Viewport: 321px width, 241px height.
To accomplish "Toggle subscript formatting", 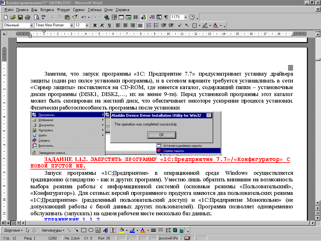I will pos(187,25).
